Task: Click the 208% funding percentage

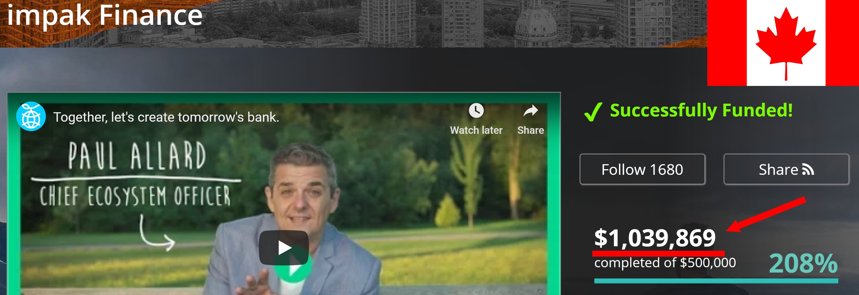Action: pos(803,263)
